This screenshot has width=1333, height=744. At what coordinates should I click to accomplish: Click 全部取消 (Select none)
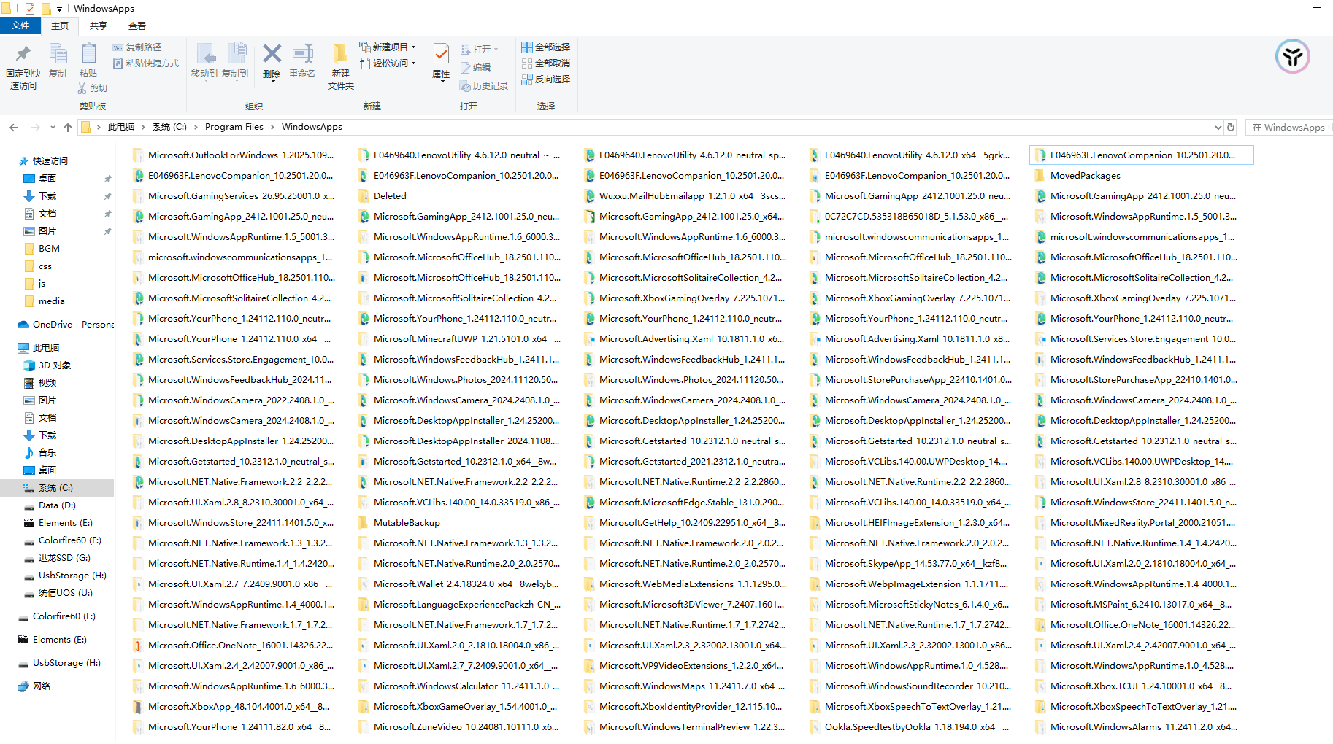(545, 63)
